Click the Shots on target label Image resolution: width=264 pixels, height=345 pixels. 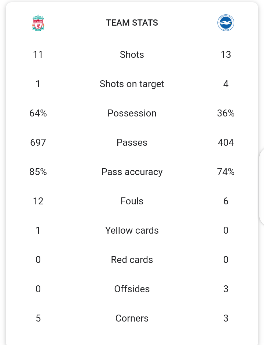point(132,84)
